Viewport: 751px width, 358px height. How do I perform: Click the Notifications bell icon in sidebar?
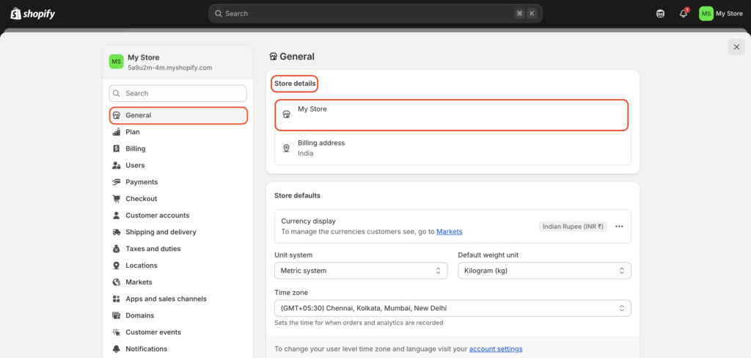click(116, 349)
